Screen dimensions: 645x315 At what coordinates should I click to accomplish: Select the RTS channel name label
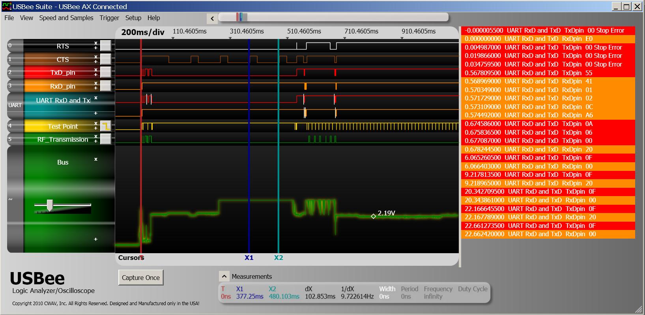pyautogui.click(x=63, y=46)
